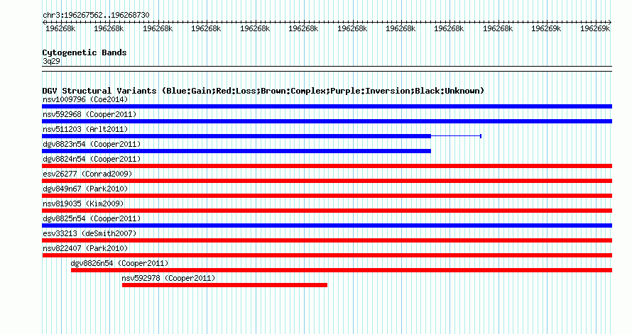Screen dimensions: 632x334
Task: Click the red loss bar for nsv819035
Action: coord(327,211)
